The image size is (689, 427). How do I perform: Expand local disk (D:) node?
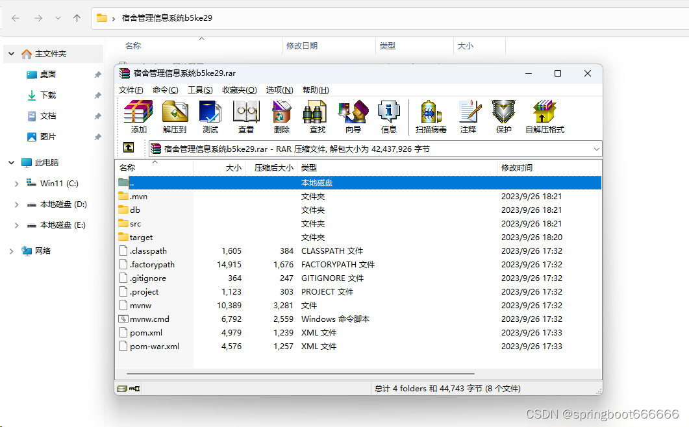16,204
